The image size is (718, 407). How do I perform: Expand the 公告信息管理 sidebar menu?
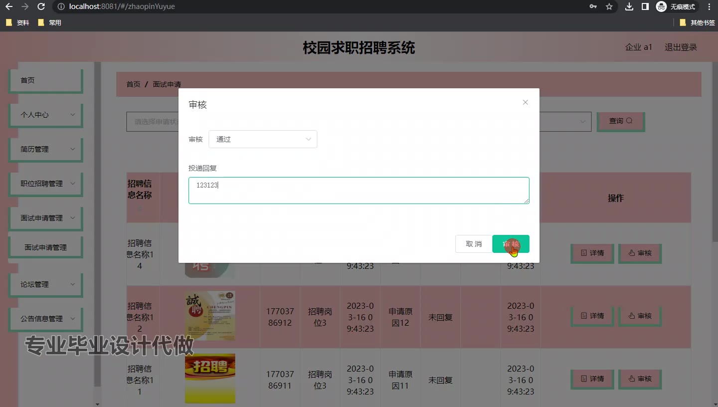(46, 319)
